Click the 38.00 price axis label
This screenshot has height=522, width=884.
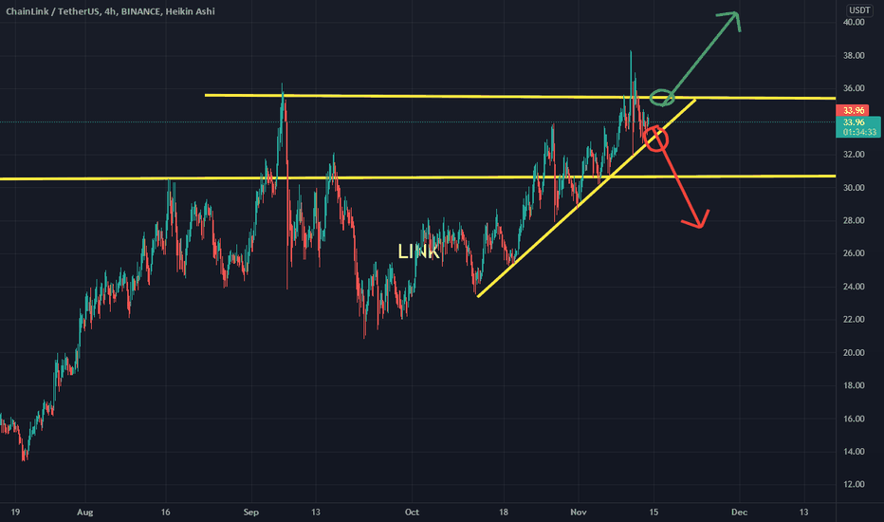854,55
